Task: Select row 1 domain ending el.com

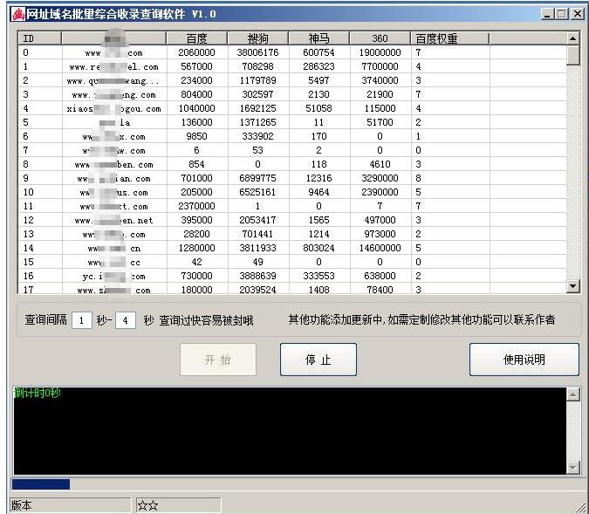Action: click(113, 67)
